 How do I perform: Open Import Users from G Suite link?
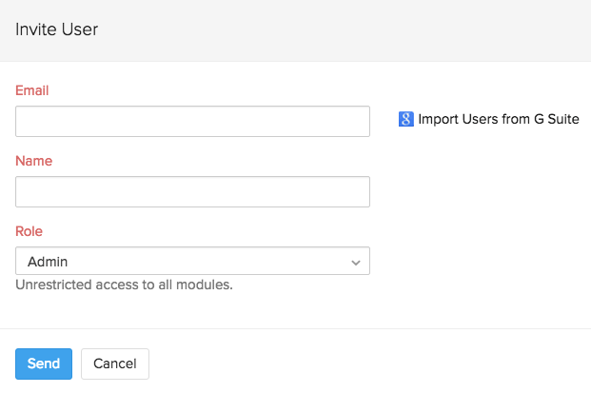[x=498, y=120]
